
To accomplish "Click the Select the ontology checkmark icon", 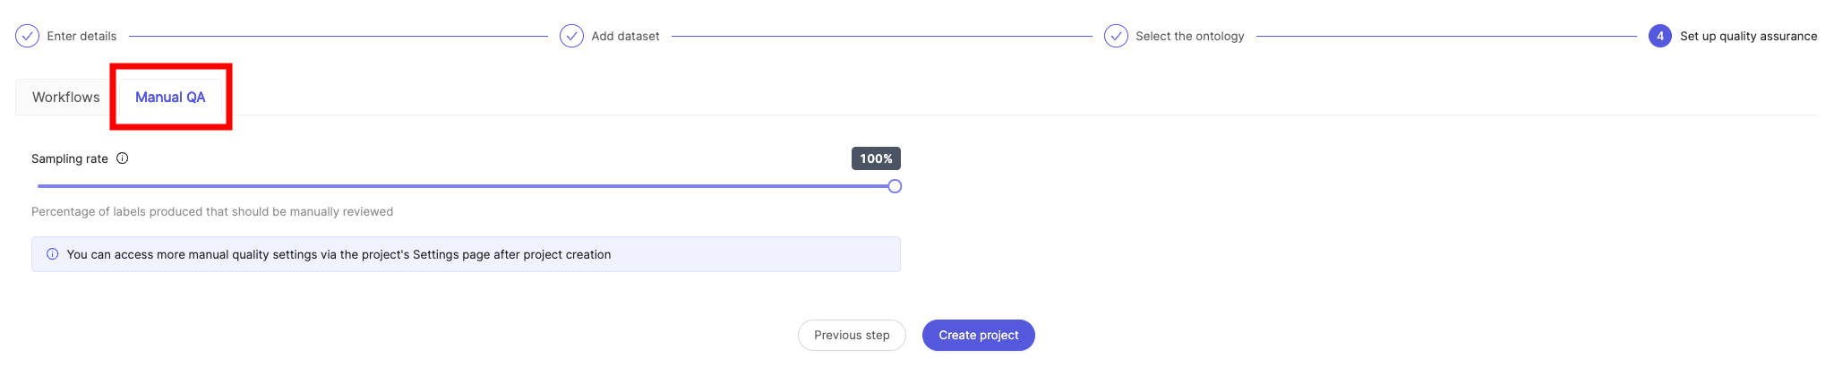I will (x=1116, y=36).
